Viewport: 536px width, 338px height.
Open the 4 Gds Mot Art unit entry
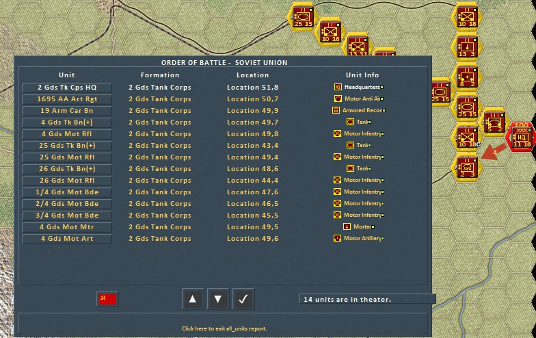tap(67, 239)
